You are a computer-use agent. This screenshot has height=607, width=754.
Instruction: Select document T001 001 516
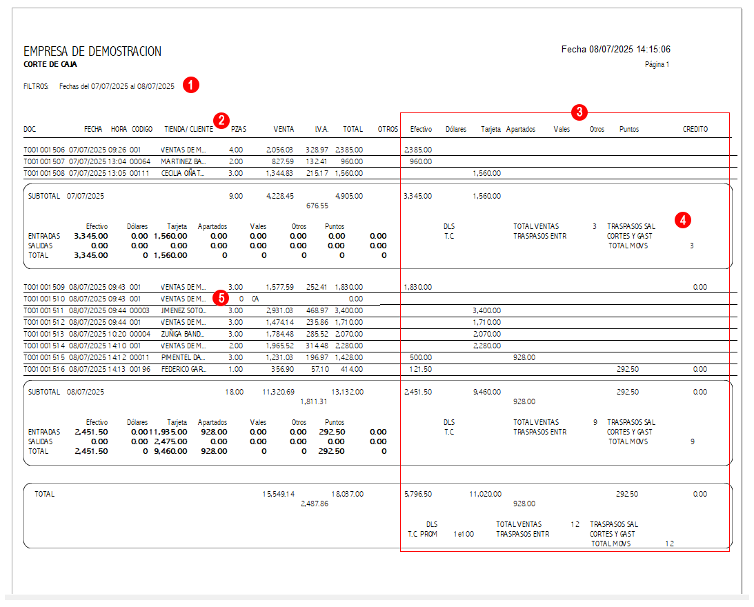(x=44, y=370)
